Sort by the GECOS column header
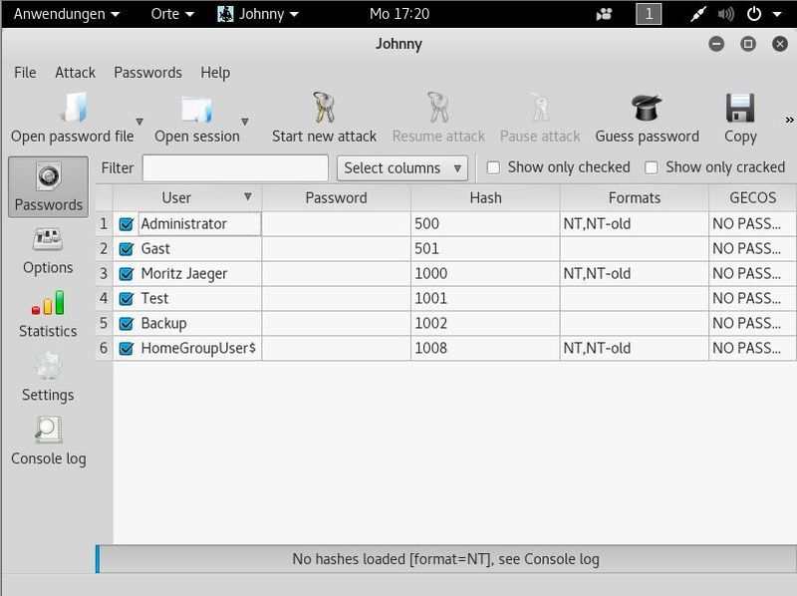 click(x=753, y=197)
